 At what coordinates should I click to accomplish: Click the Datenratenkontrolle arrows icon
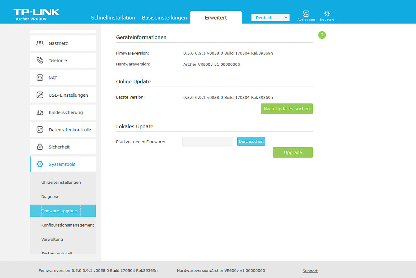click(x=40, y=130)
